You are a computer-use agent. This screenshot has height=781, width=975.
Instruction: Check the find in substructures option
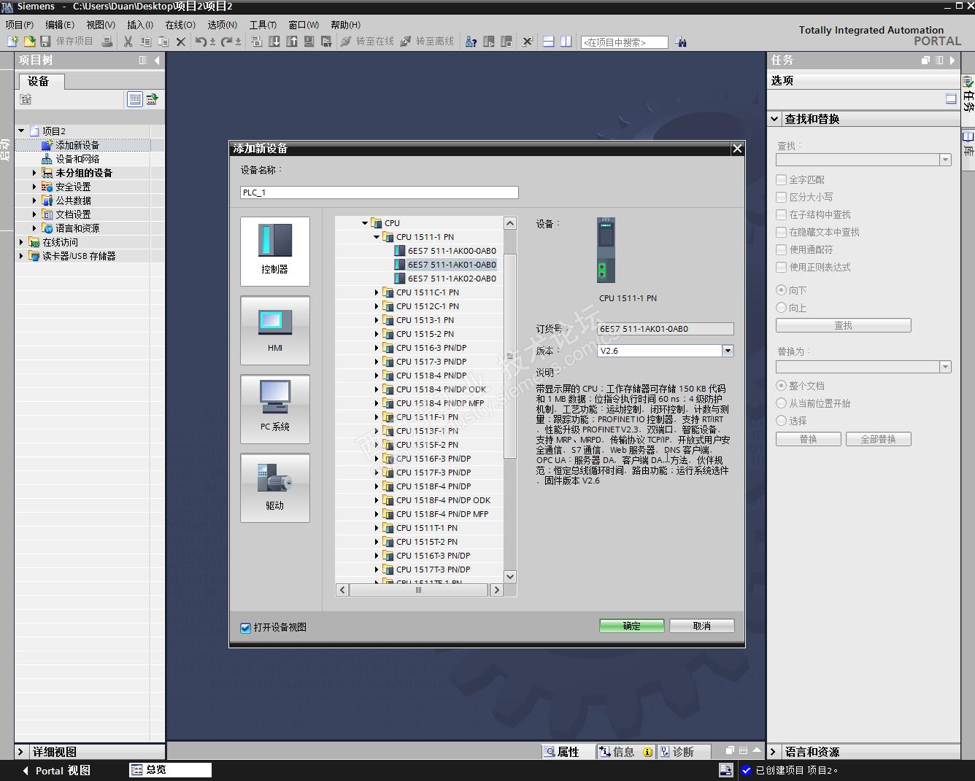tap(782, 214)
